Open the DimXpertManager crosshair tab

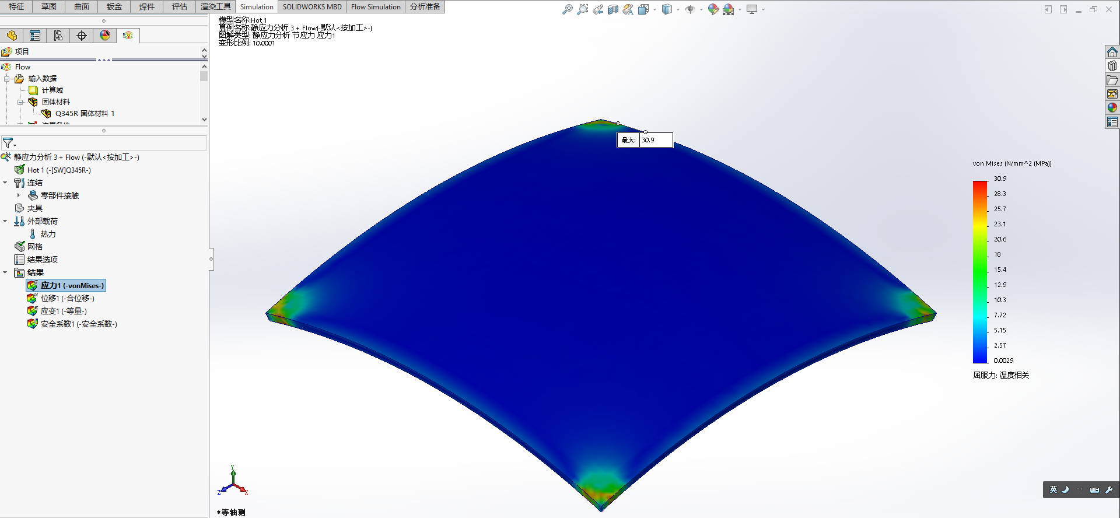pyautogui.click(x=82, y=36)
